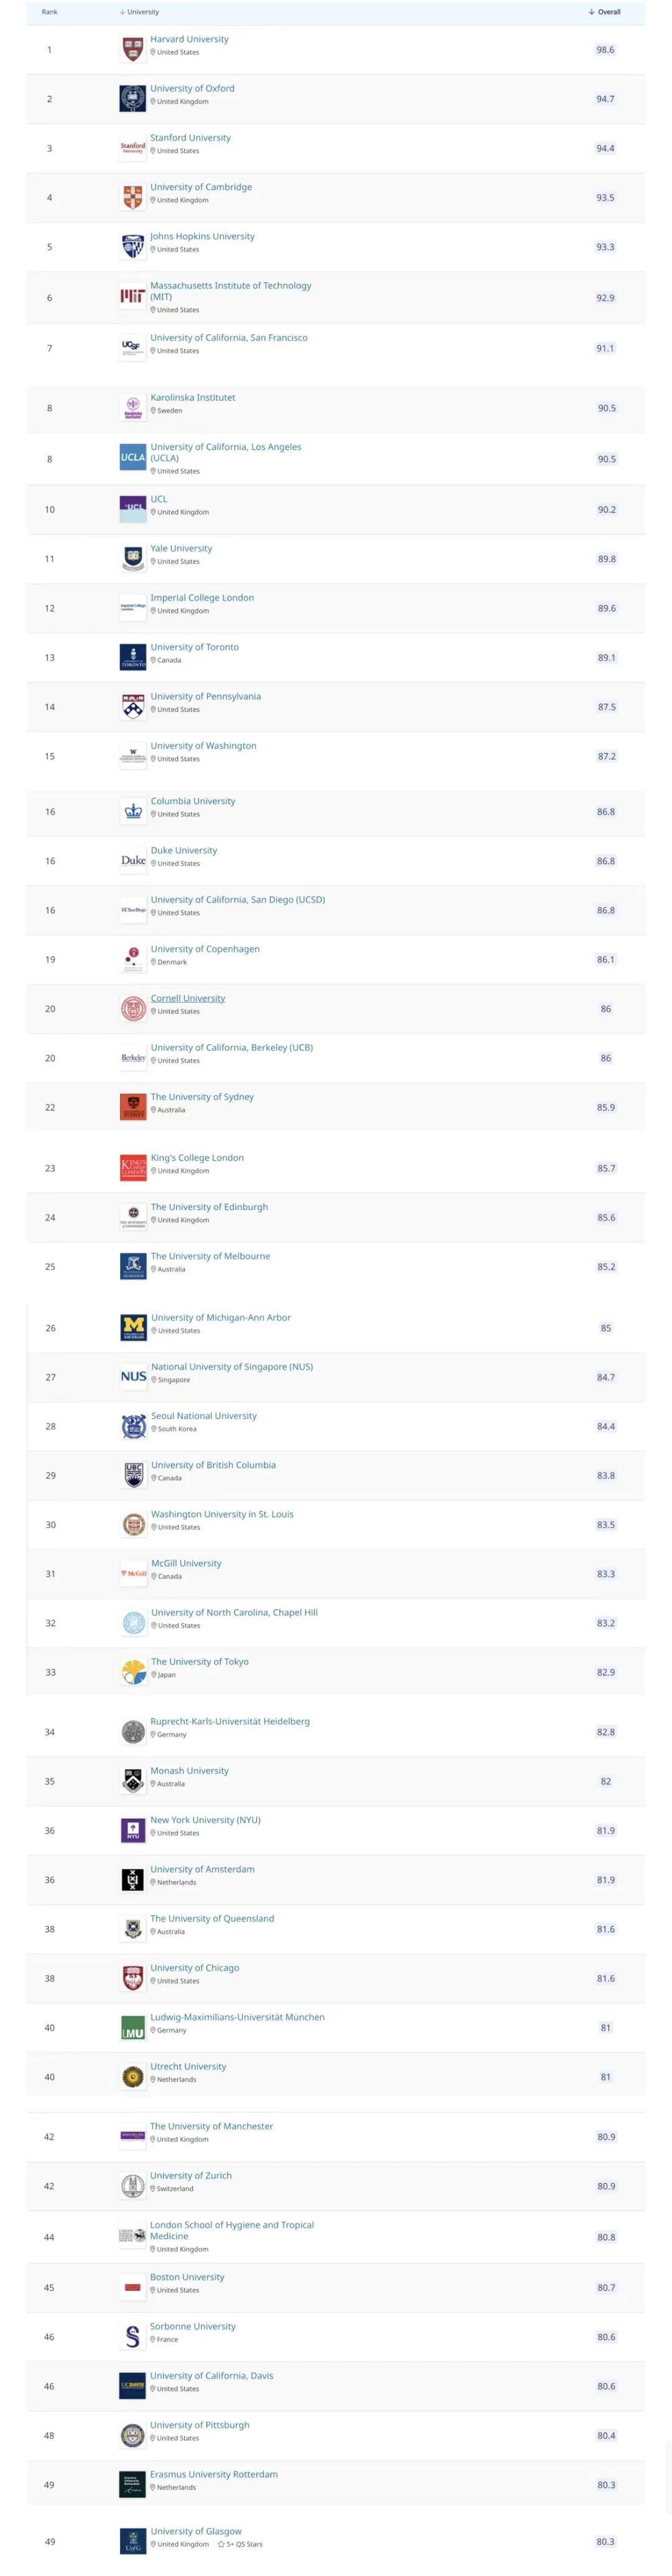Click the UCLA blue logo icon

coord(132,458)
